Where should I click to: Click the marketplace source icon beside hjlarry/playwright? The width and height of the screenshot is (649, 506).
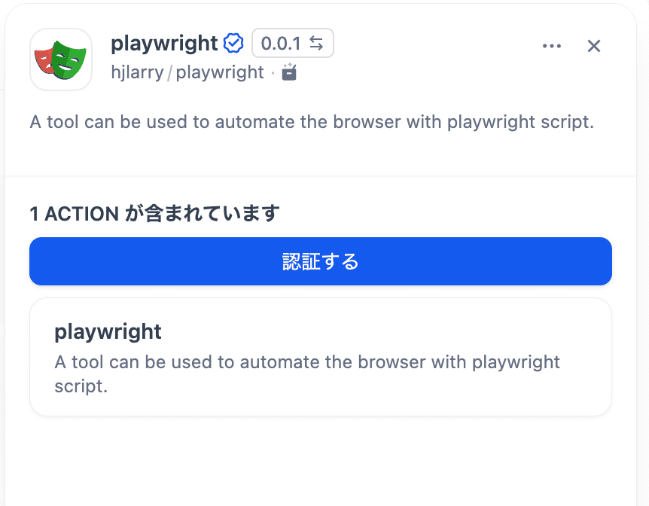[x=288, y=72]
